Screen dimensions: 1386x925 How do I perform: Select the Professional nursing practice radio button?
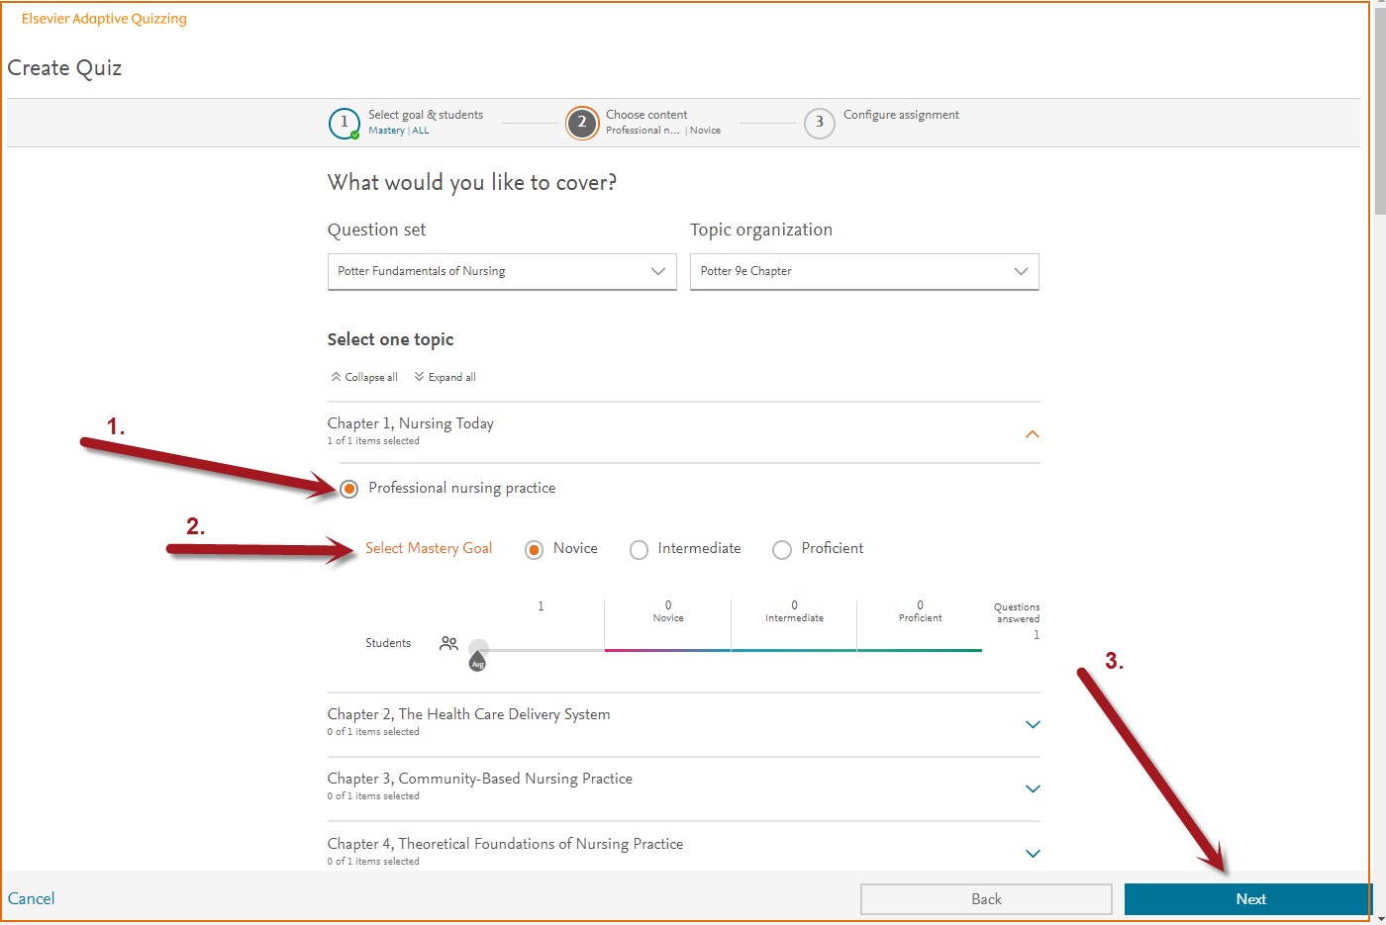[348, 488]
